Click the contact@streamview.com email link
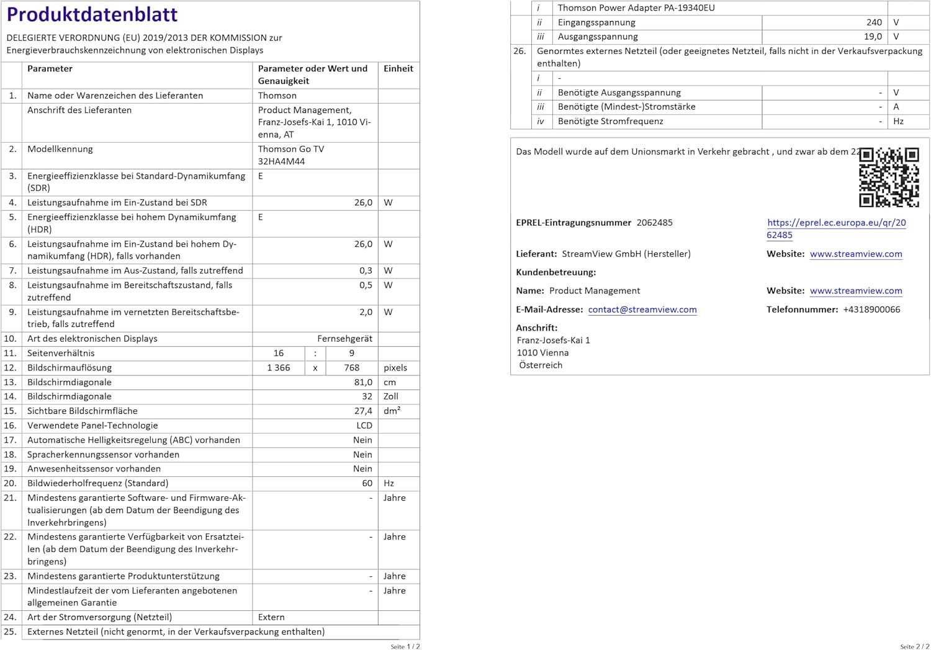The height and width of the screenshot is (650, 931). (642, 309)
